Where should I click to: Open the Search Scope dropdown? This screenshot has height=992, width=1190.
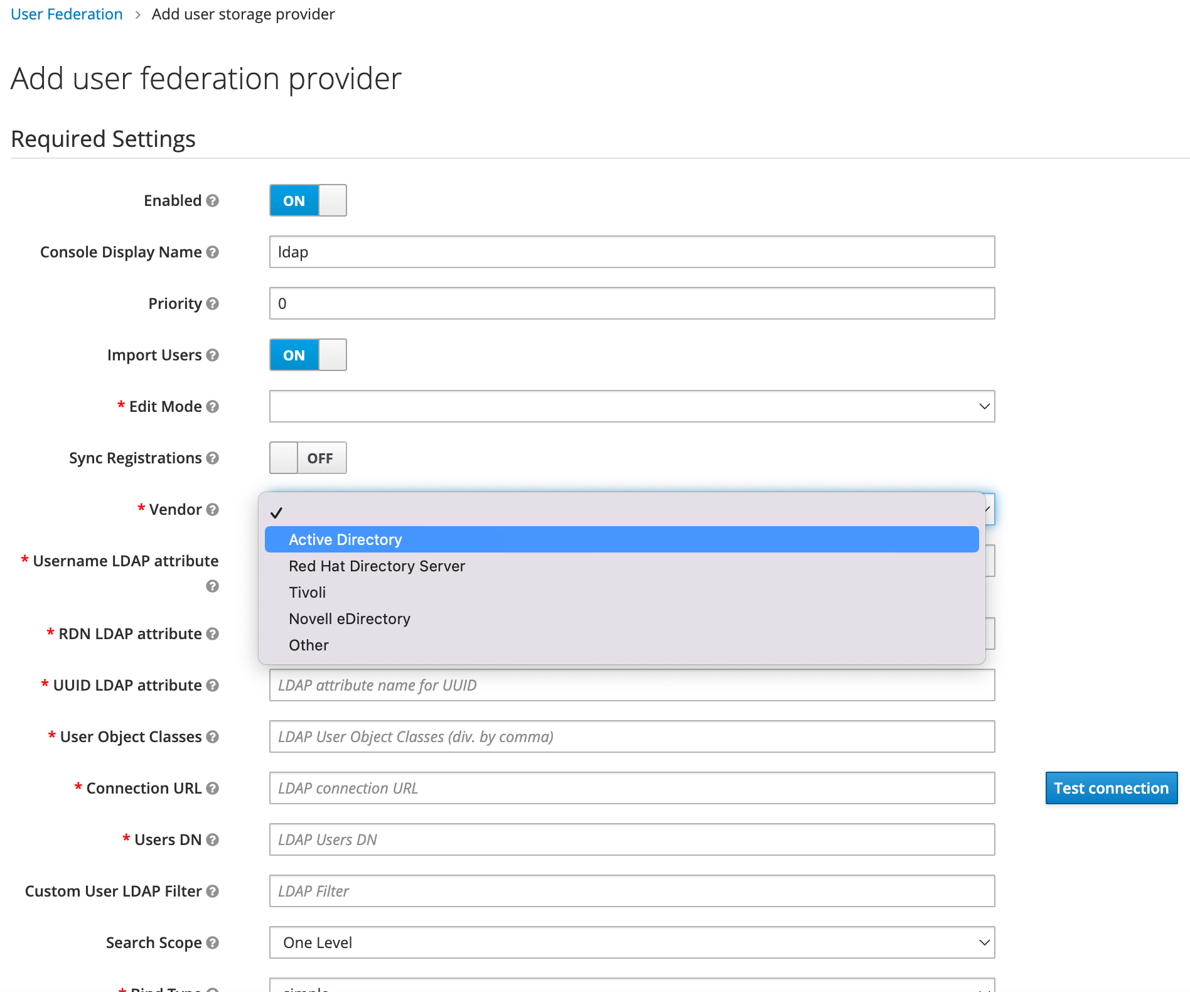tap(632, 942)
